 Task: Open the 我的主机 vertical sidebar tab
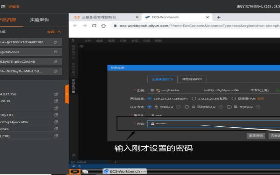[x=73, y=86]
